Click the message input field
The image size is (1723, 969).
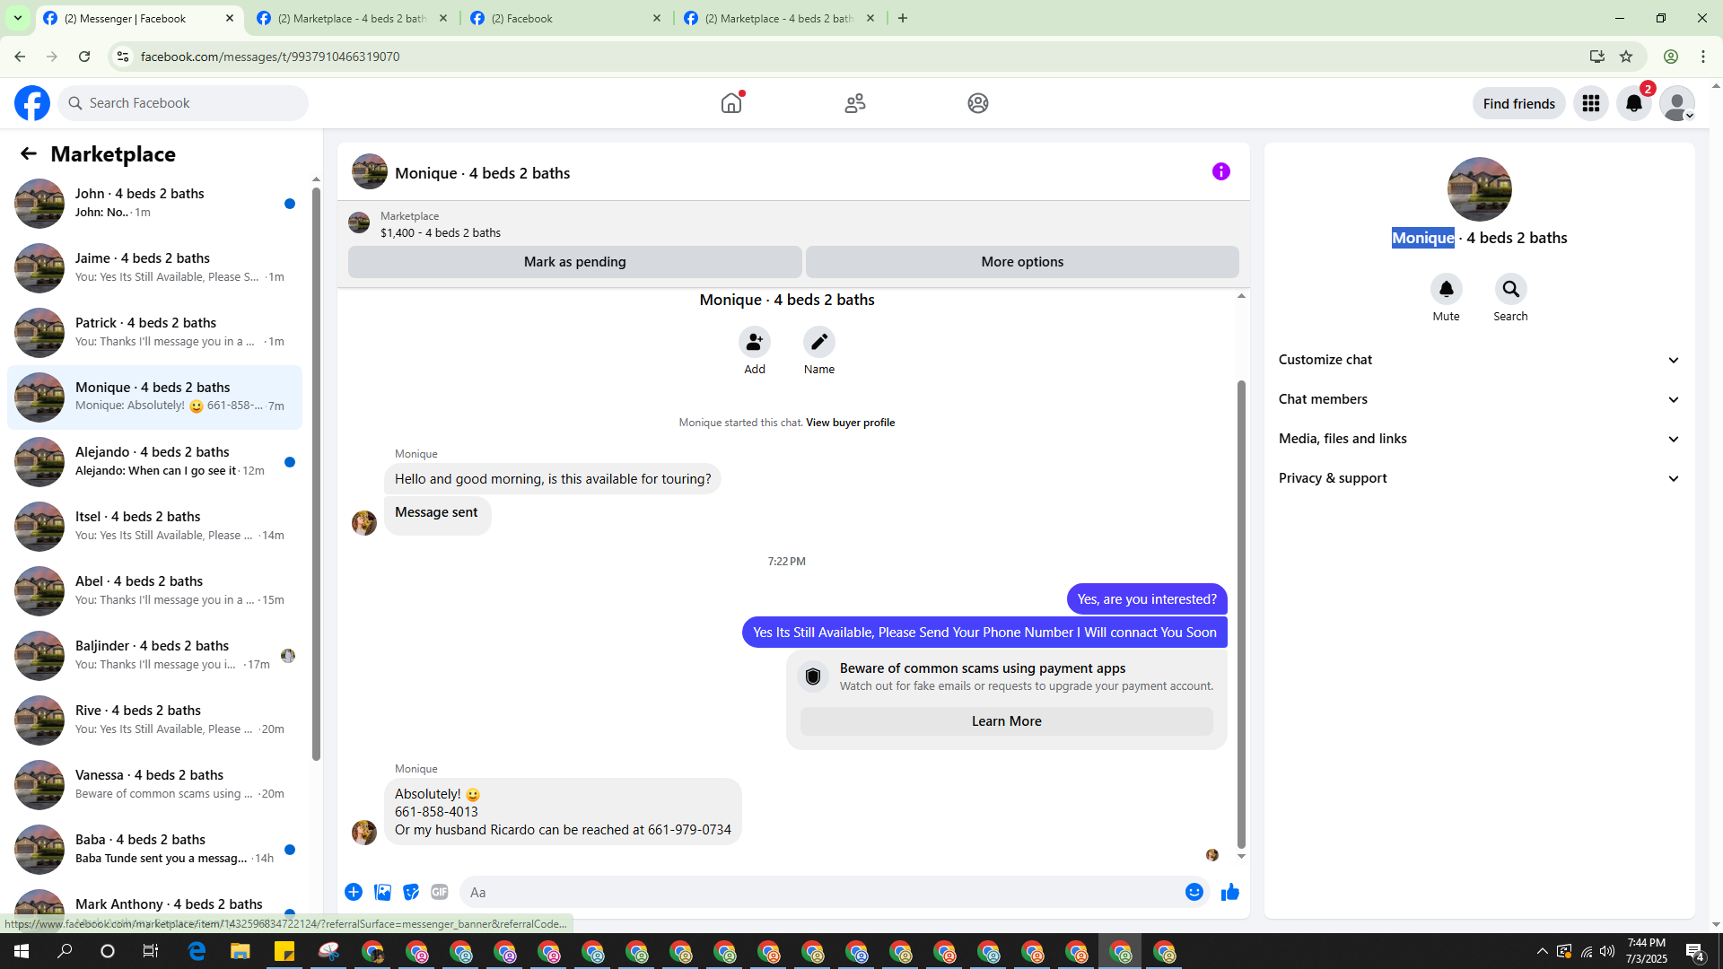point(817,892)
